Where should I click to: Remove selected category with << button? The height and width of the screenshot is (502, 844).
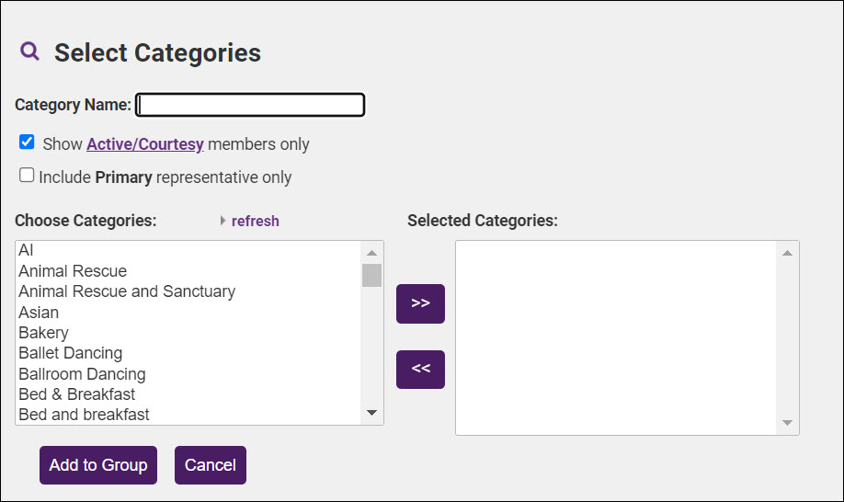point(420,369)
